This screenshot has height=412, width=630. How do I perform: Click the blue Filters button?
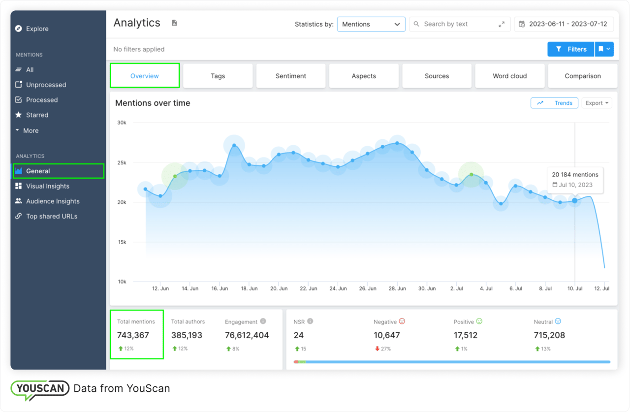click(x=571, y=49)
